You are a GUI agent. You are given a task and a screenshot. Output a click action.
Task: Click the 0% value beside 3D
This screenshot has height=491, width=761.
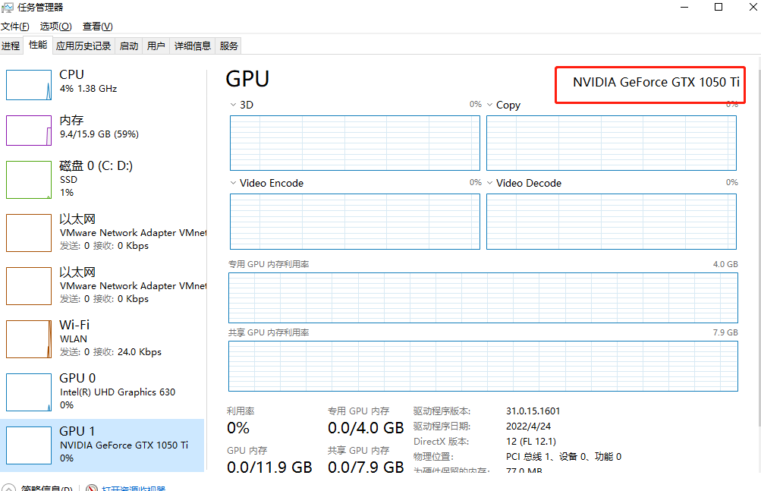(475, 105)
